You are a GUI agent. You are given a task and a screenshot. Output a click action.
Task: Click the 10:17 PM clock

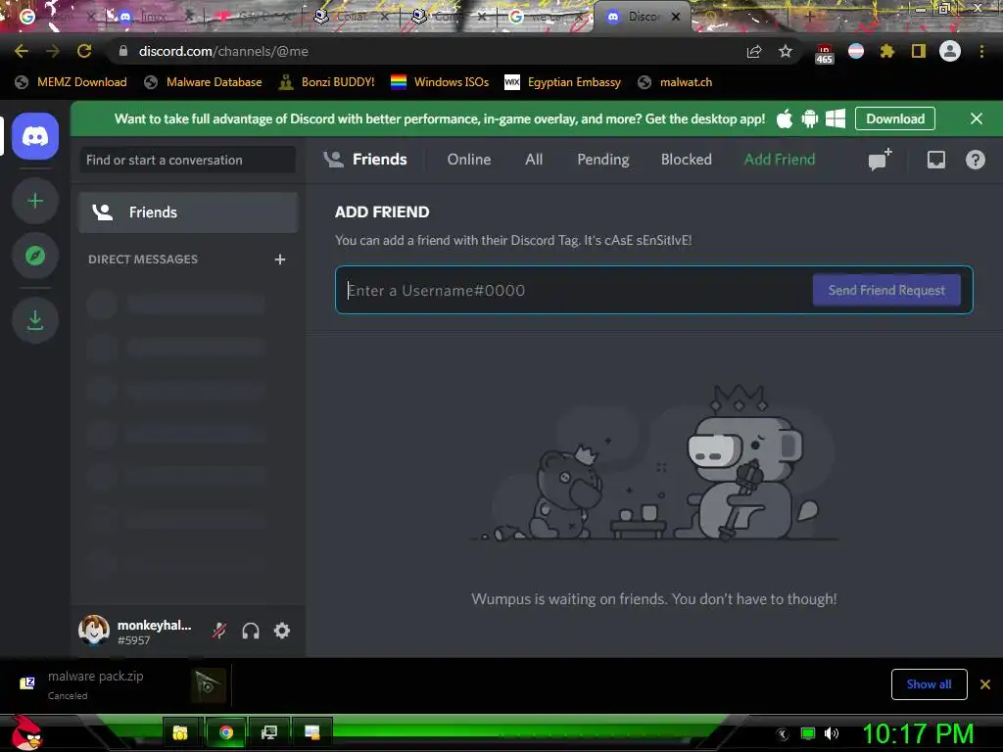coord(919,733)
